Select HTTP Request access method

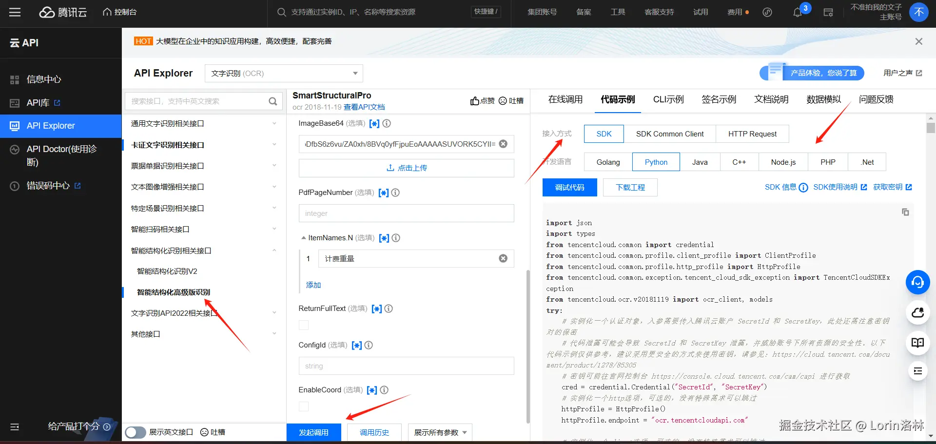(753, 134)
